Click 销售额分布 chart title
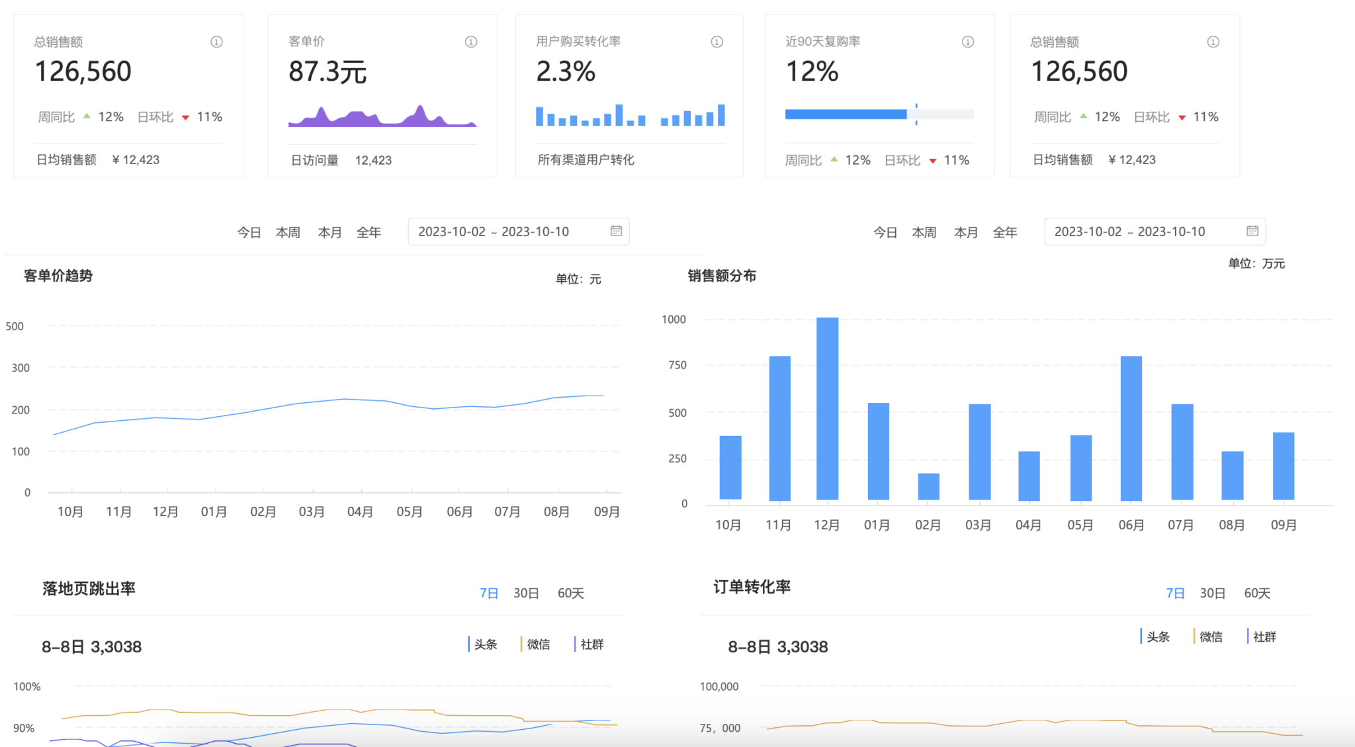Image resolution: width=1355 pixels, height=747 pixels. point(722,276)
